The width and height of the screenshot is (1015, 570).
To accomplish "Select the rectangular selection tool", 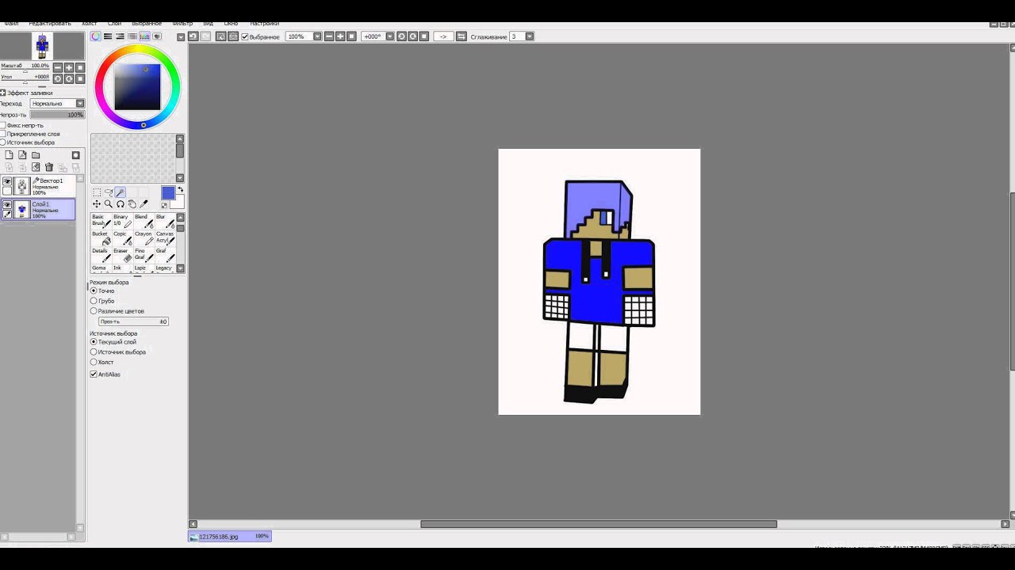I will 97,192.
